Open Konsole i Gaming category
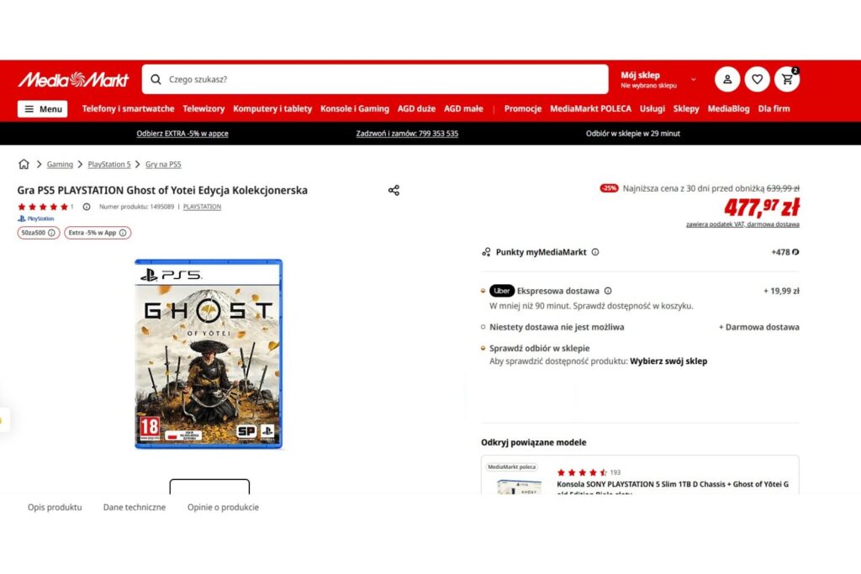This screenshot has height=574, width=861. click(x=355, y=108)
